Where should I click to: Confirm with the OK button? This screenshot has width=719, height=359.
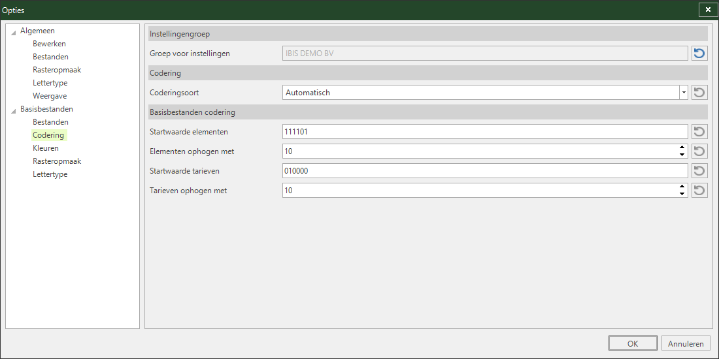[x=633, y=343]
